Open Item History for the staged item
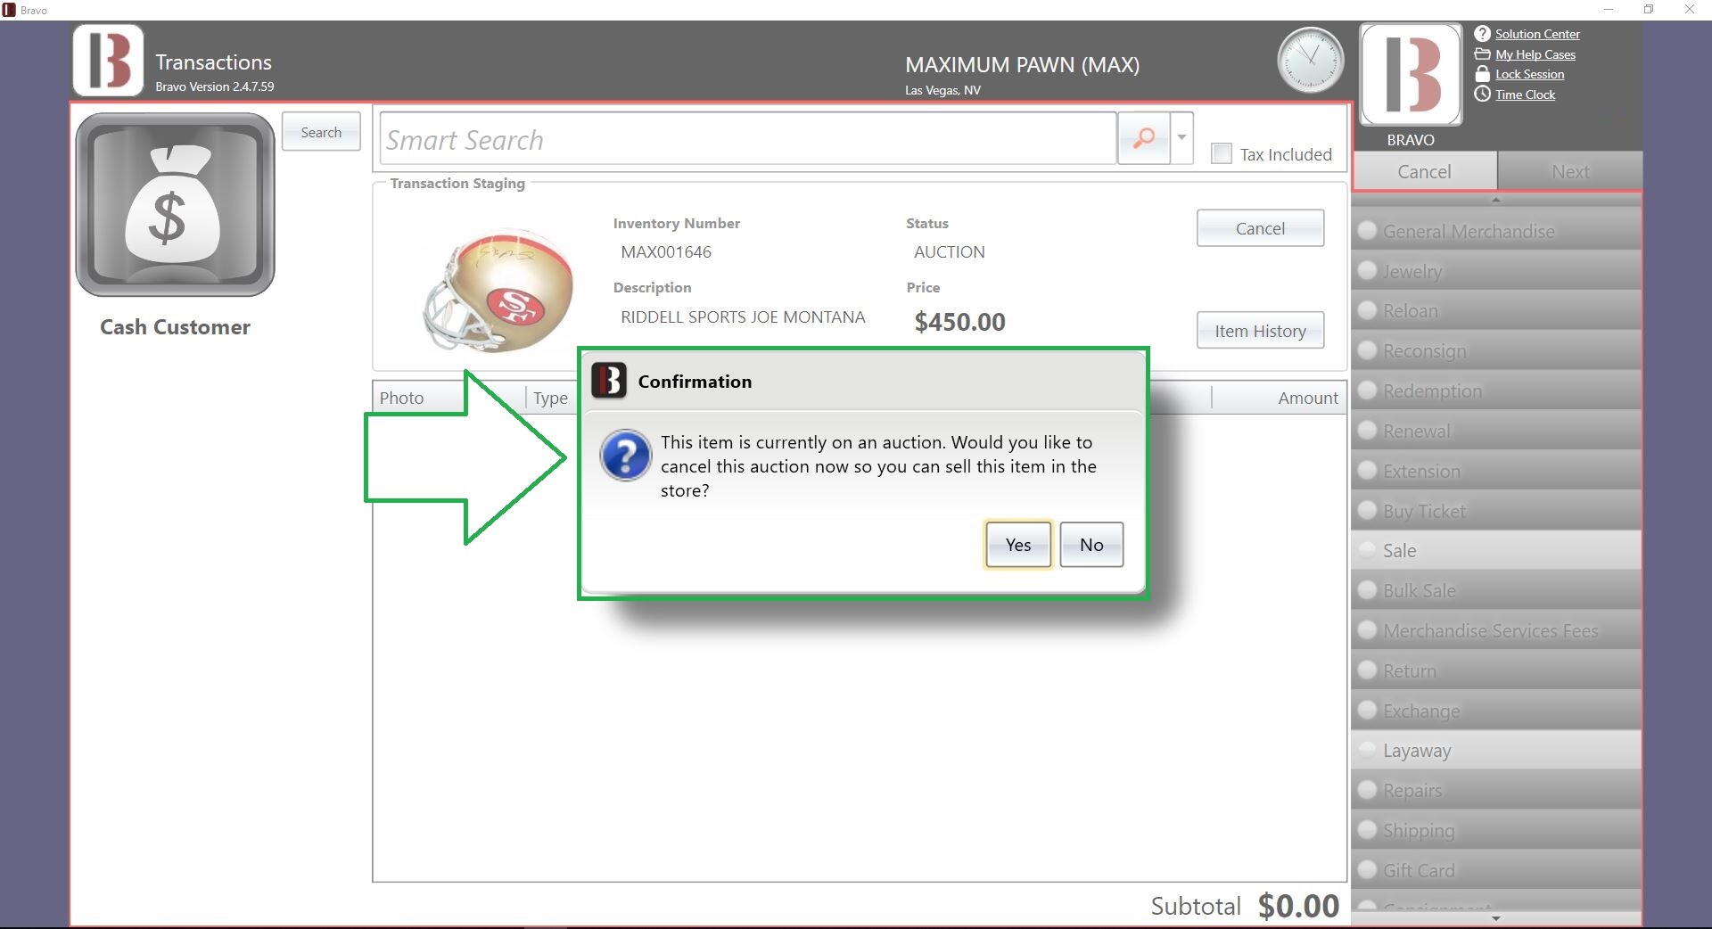Viewport: 1712px width, 929px height. [1260, 331]
